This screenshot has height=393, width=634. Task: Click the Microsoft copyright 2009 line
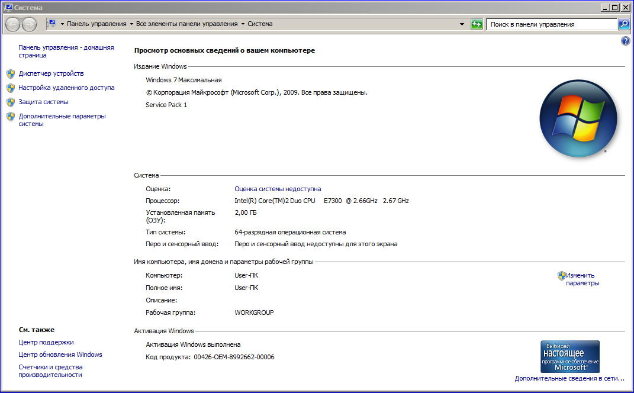coord(256,92)
